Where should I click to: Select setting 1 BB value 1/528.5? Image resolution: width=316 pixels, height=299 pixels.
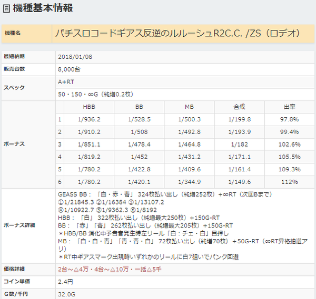(x=139, y=119)
